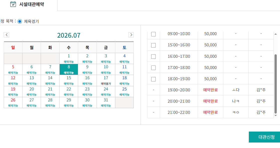
Task: Enable the 17:00~18:00 slot checkbox
Action: tap(153, 68)
